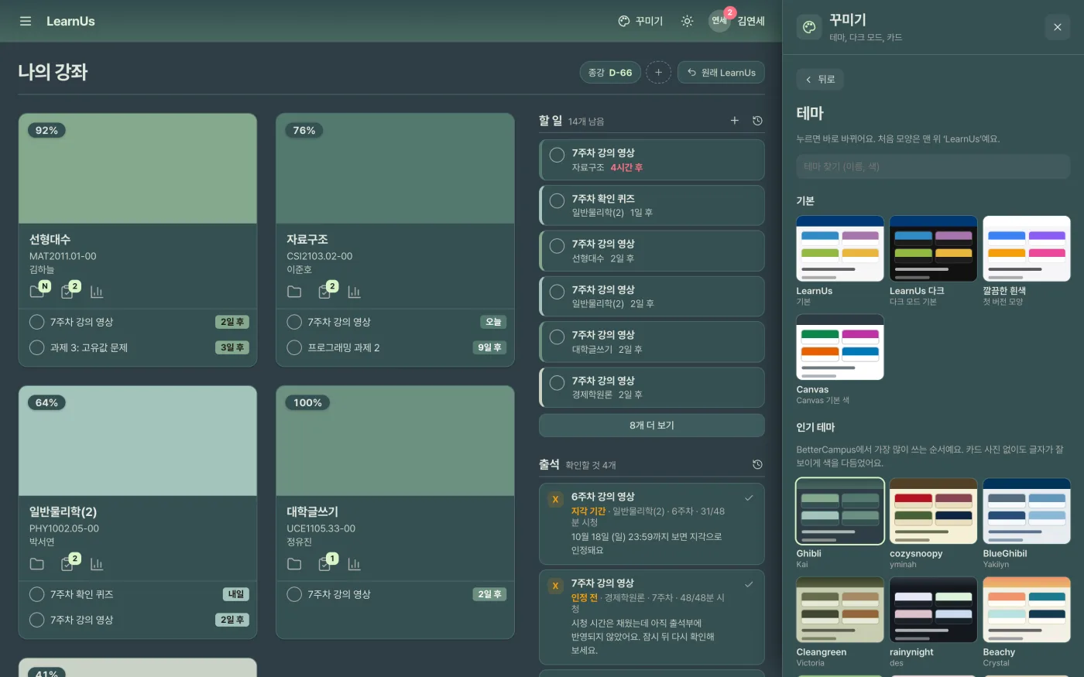The image size is (1084, 677).
Task: Choose the Canvas theme thumbnail
Action: pos(840,347)
